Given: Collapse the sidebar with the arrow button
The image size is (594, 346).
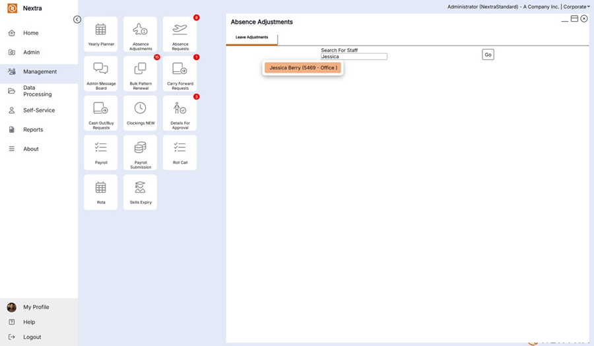Looking at the screenshot, I should point(77,19).
